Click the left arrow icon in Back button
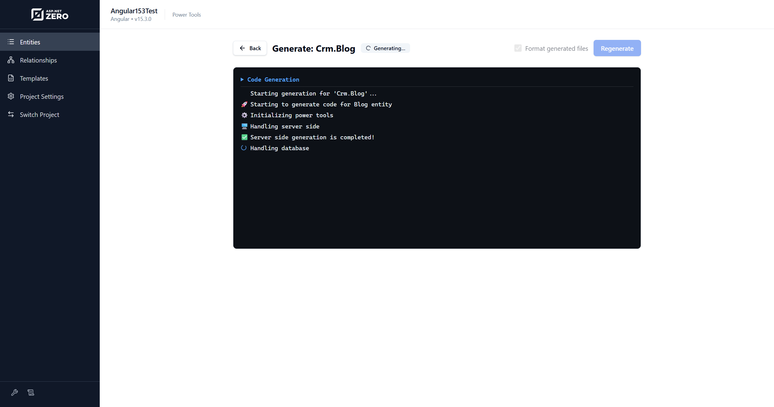The width and height of the screenshot is (774, 407). (242, 48)
